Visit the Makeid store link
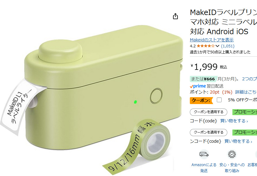The height and width of the screenshot is (176, 257). (x=212, y=40)
